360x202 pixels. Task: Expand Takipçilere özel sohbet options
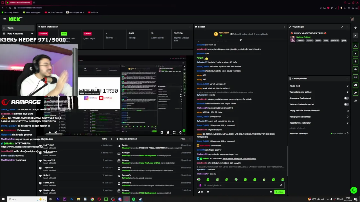click(348, 92)
